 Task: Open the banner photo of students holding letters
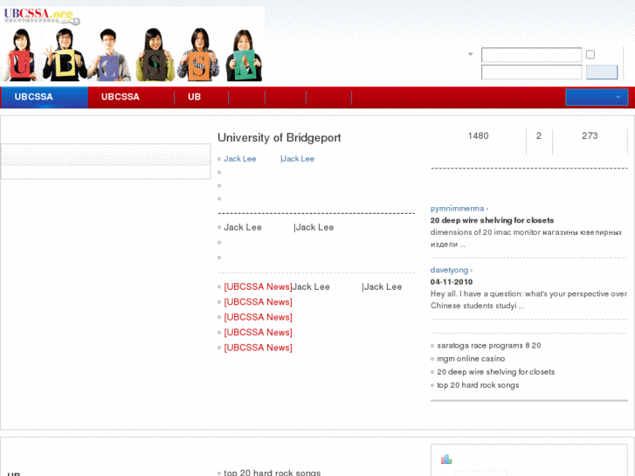click(x=133, y=54)
